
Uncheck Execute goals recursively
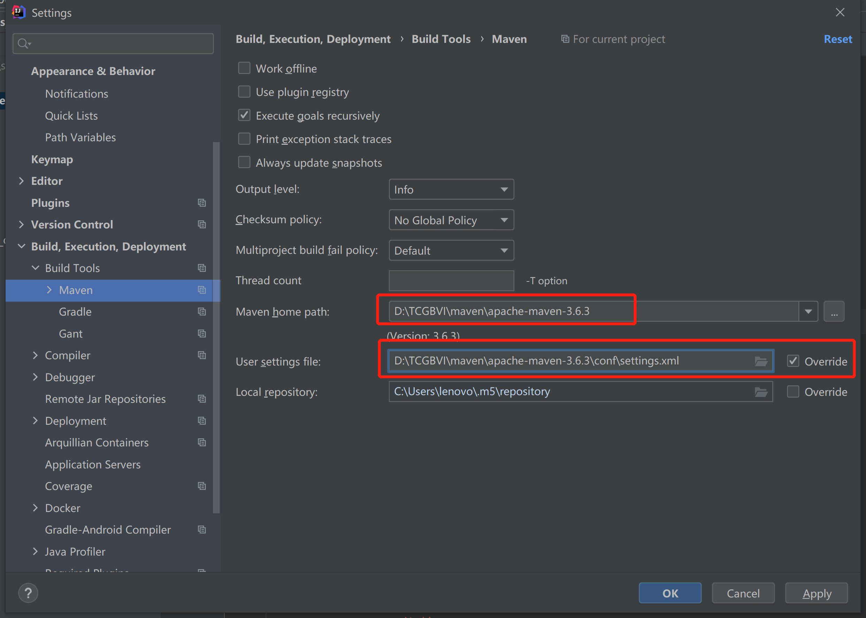[x=244, y=115]
